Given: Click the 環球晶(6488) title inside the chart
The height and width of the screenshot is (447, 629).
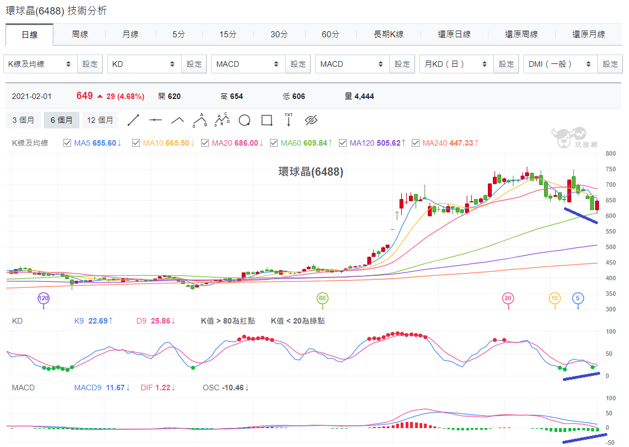Looking at the screenshot, I should [311, 172].
